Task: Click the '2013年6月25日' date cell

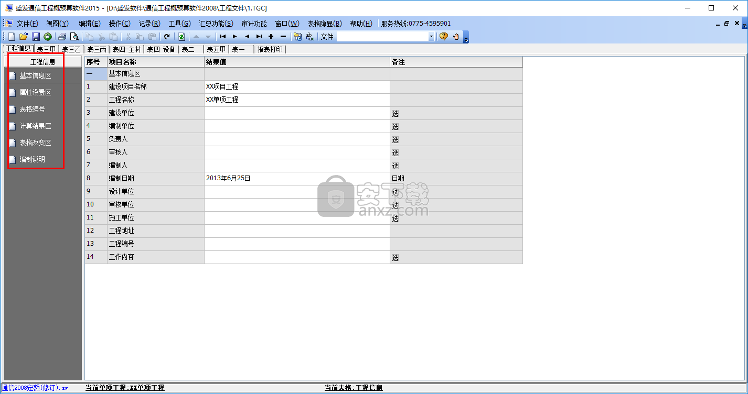Action: [297, 179]
